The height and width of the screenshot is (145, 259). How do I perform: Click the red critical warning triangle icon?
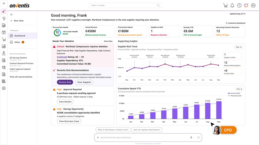tap(54, 47)
